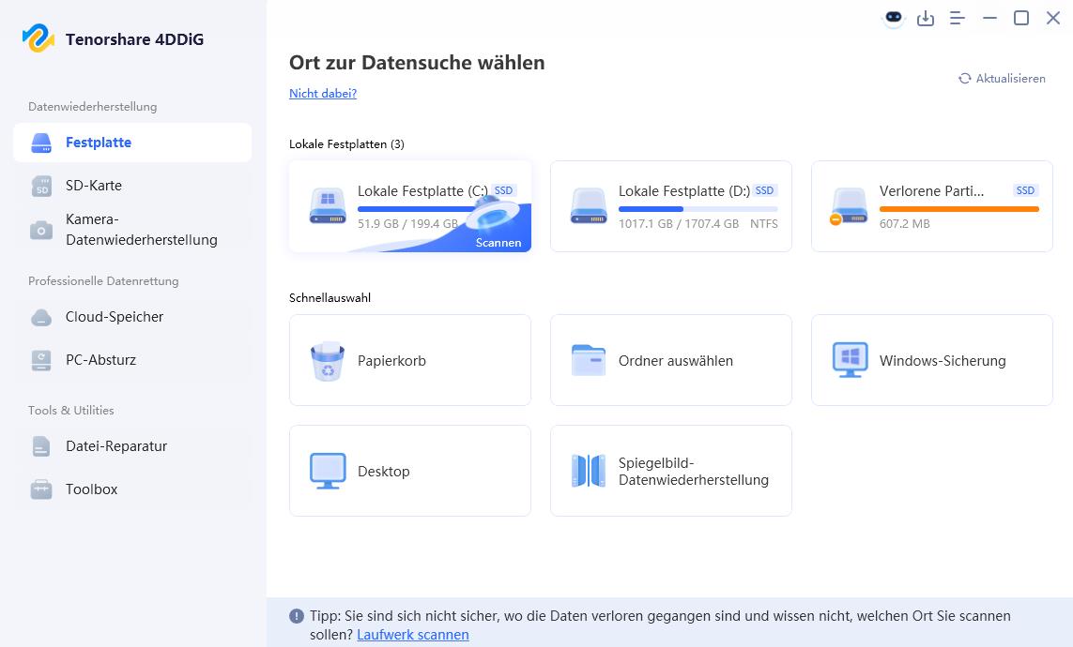Choose the Desktop quick selection
The width and height of the screenshot is (1073, 647).
(x=410, y=471)
